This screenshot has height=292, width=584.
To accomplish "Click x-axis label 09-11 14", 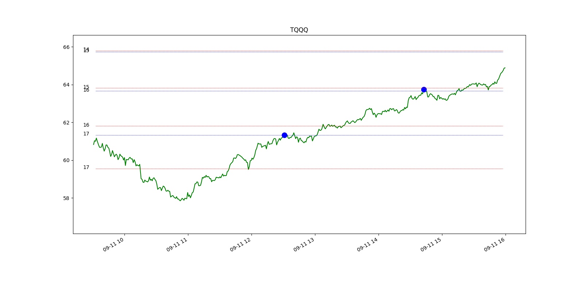I will [368, 244].
